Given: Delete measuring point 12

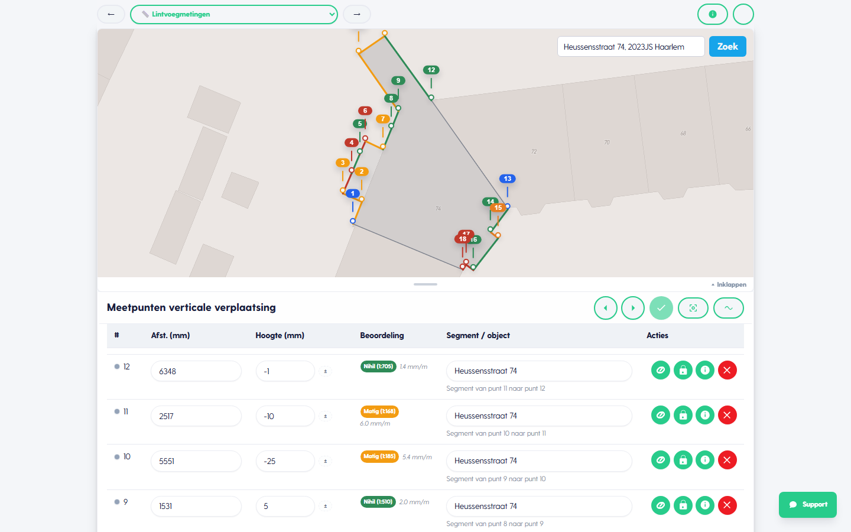Looking at the screenshot, I should click(727, 371).
